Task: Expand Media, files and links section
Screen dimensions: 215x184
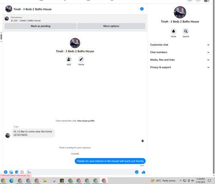Action: click(180, 60)
